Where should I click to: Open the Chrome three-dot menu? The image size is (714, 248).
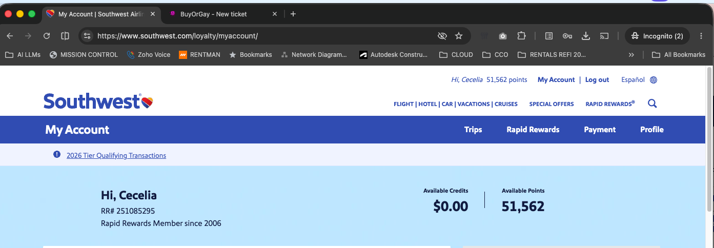(701, 36)
